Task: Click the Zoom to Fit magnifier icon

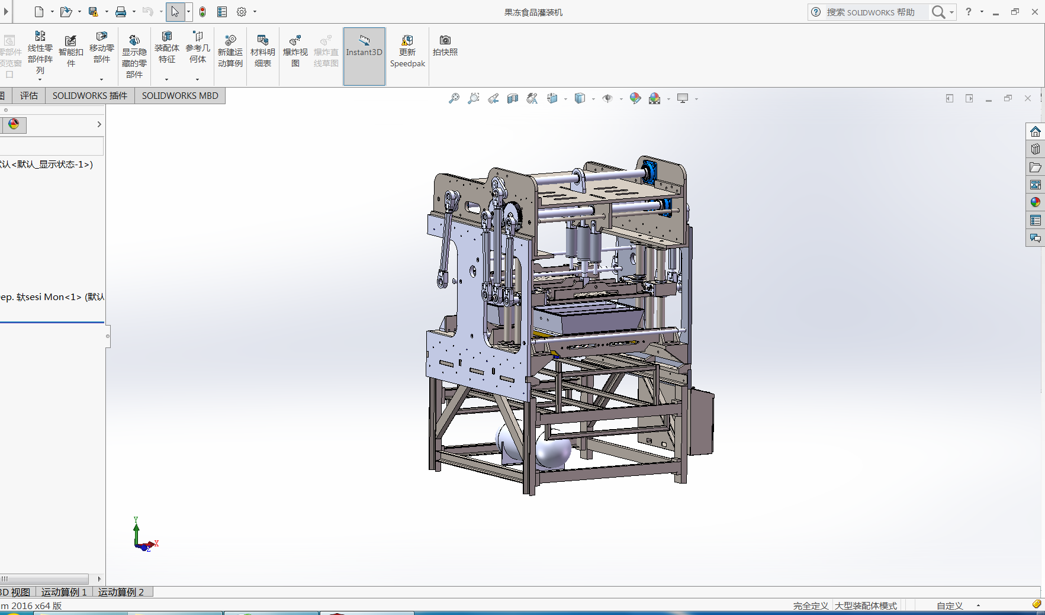Action: coord(454,98)
